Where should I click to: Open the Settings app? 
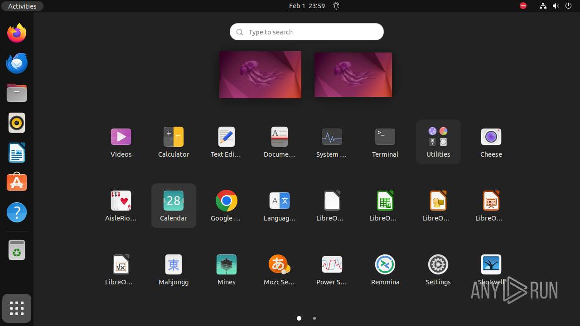click(438, 270)
